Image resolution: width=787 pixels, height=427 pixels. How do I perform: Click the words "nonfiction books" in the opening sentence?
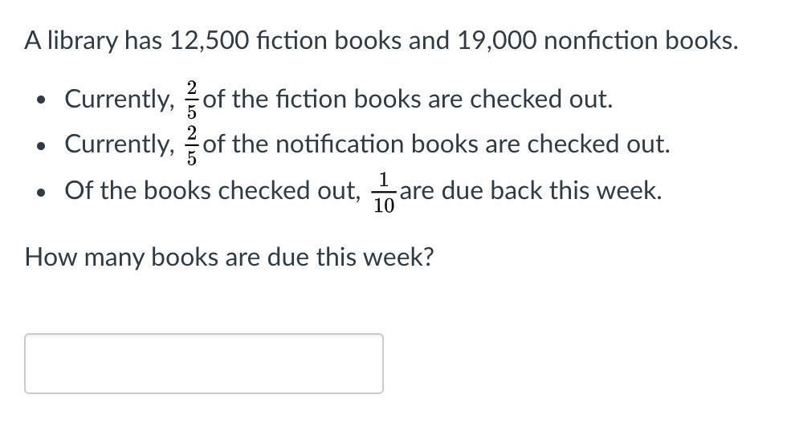tap(641, 41)
